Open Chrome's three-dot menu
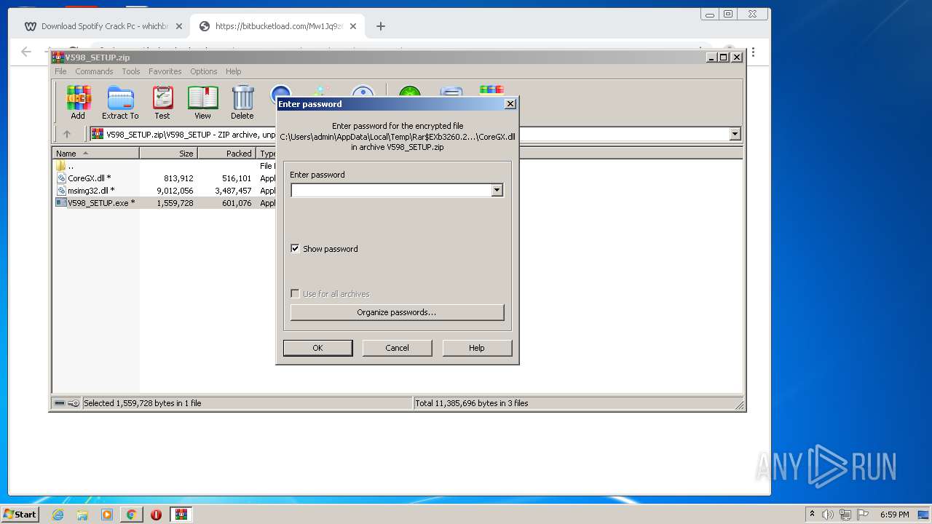Screen dimensions: 932x524 [754, 52]
